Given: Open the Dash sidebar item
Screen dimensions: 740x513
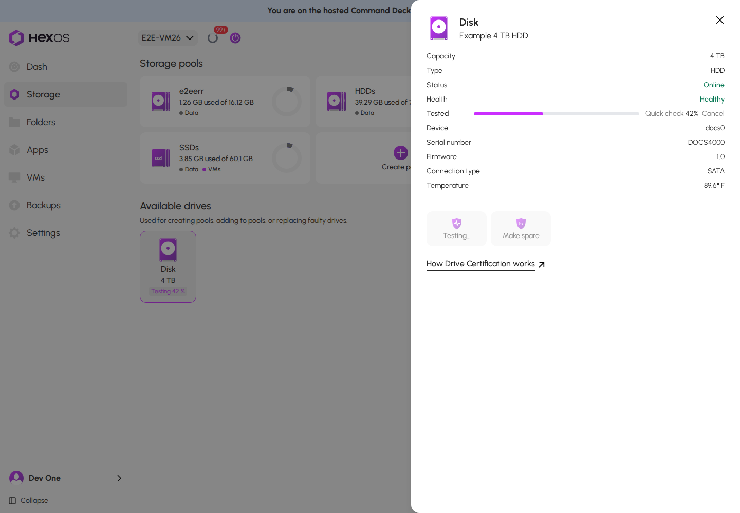Looking at the screenshot, I should point(66,67).
